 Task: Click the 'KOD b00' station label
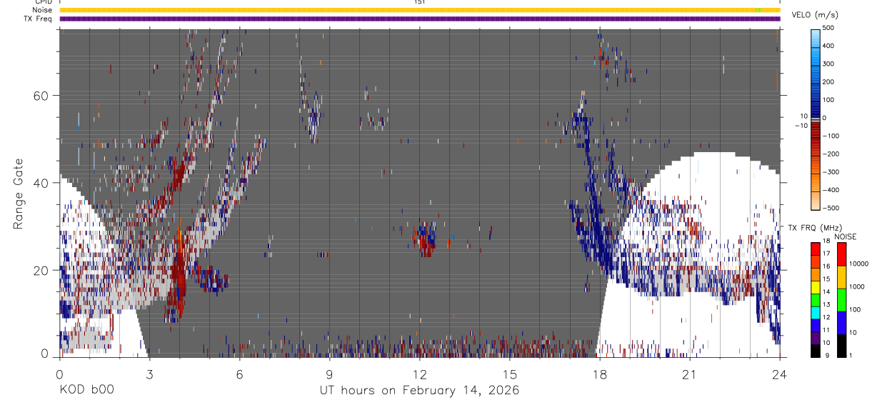click(86, 391)
